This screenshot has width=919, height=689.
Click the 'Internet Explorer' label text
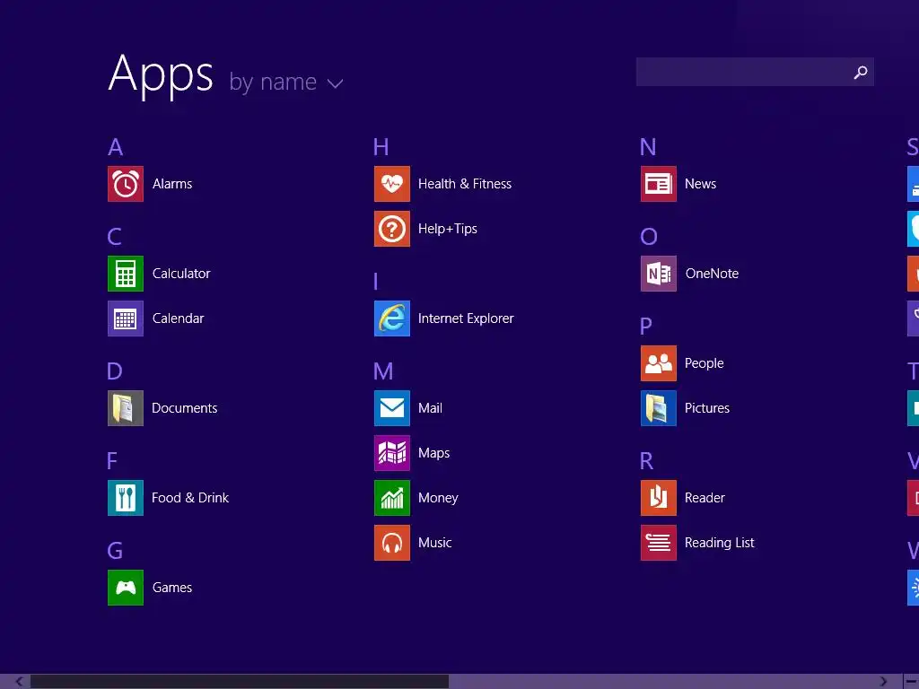pyautogui.click(x=466, y=318)
